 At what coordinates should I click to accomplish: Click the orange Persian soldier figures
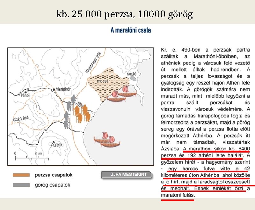pyautogui.click(x=82, y=114)
